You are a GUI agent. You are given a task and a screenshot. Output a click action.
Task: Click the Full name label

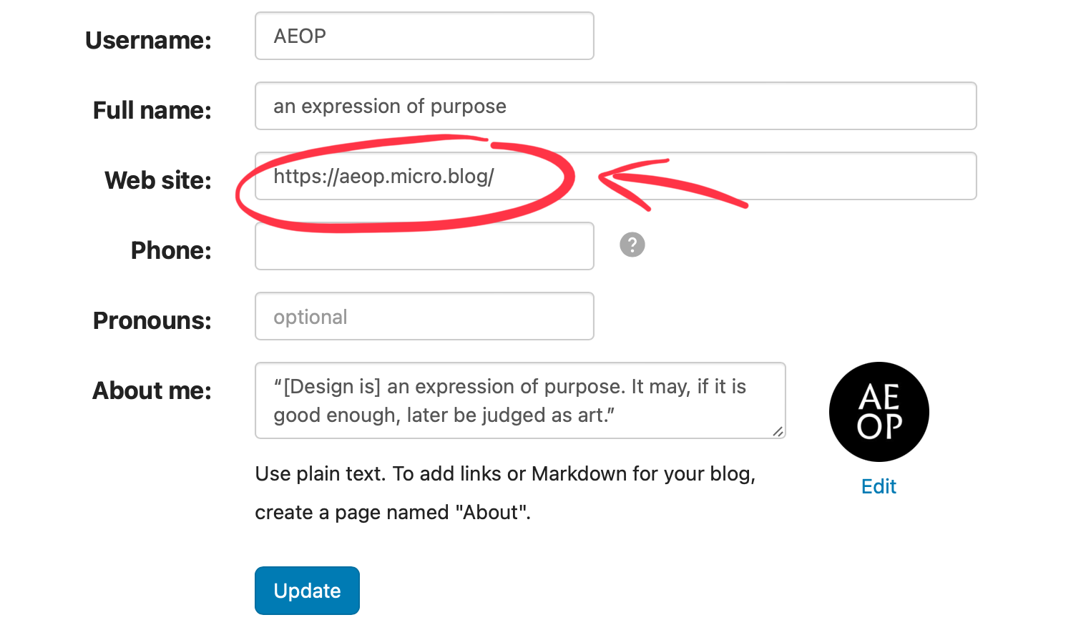152,110
